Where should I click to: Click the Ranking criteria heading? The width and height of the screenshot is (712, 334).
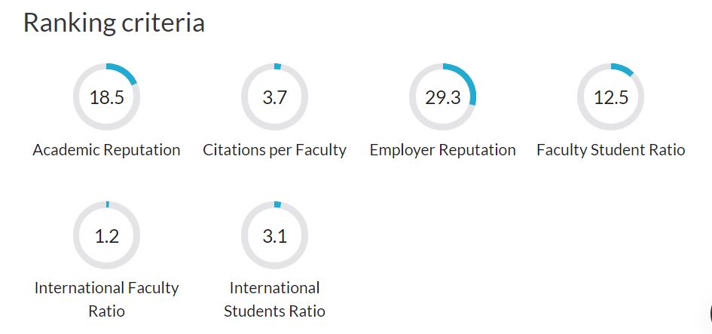[x=114, y=23]
